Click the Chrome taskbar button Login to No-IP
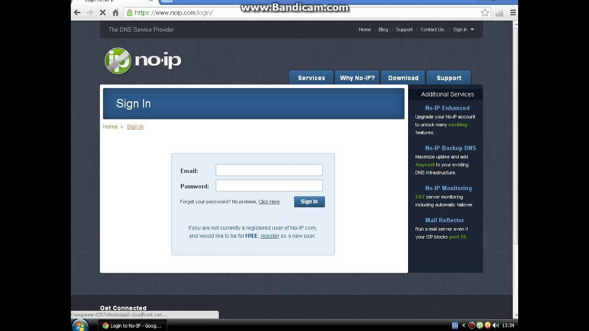Screen dimensions: 589x331 click(x=133, y=325)
